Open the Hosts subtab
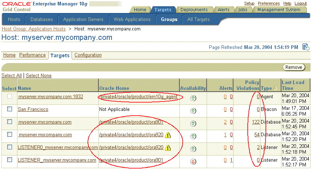The height and width of the screenshot is (170, 312). [14, 20]
